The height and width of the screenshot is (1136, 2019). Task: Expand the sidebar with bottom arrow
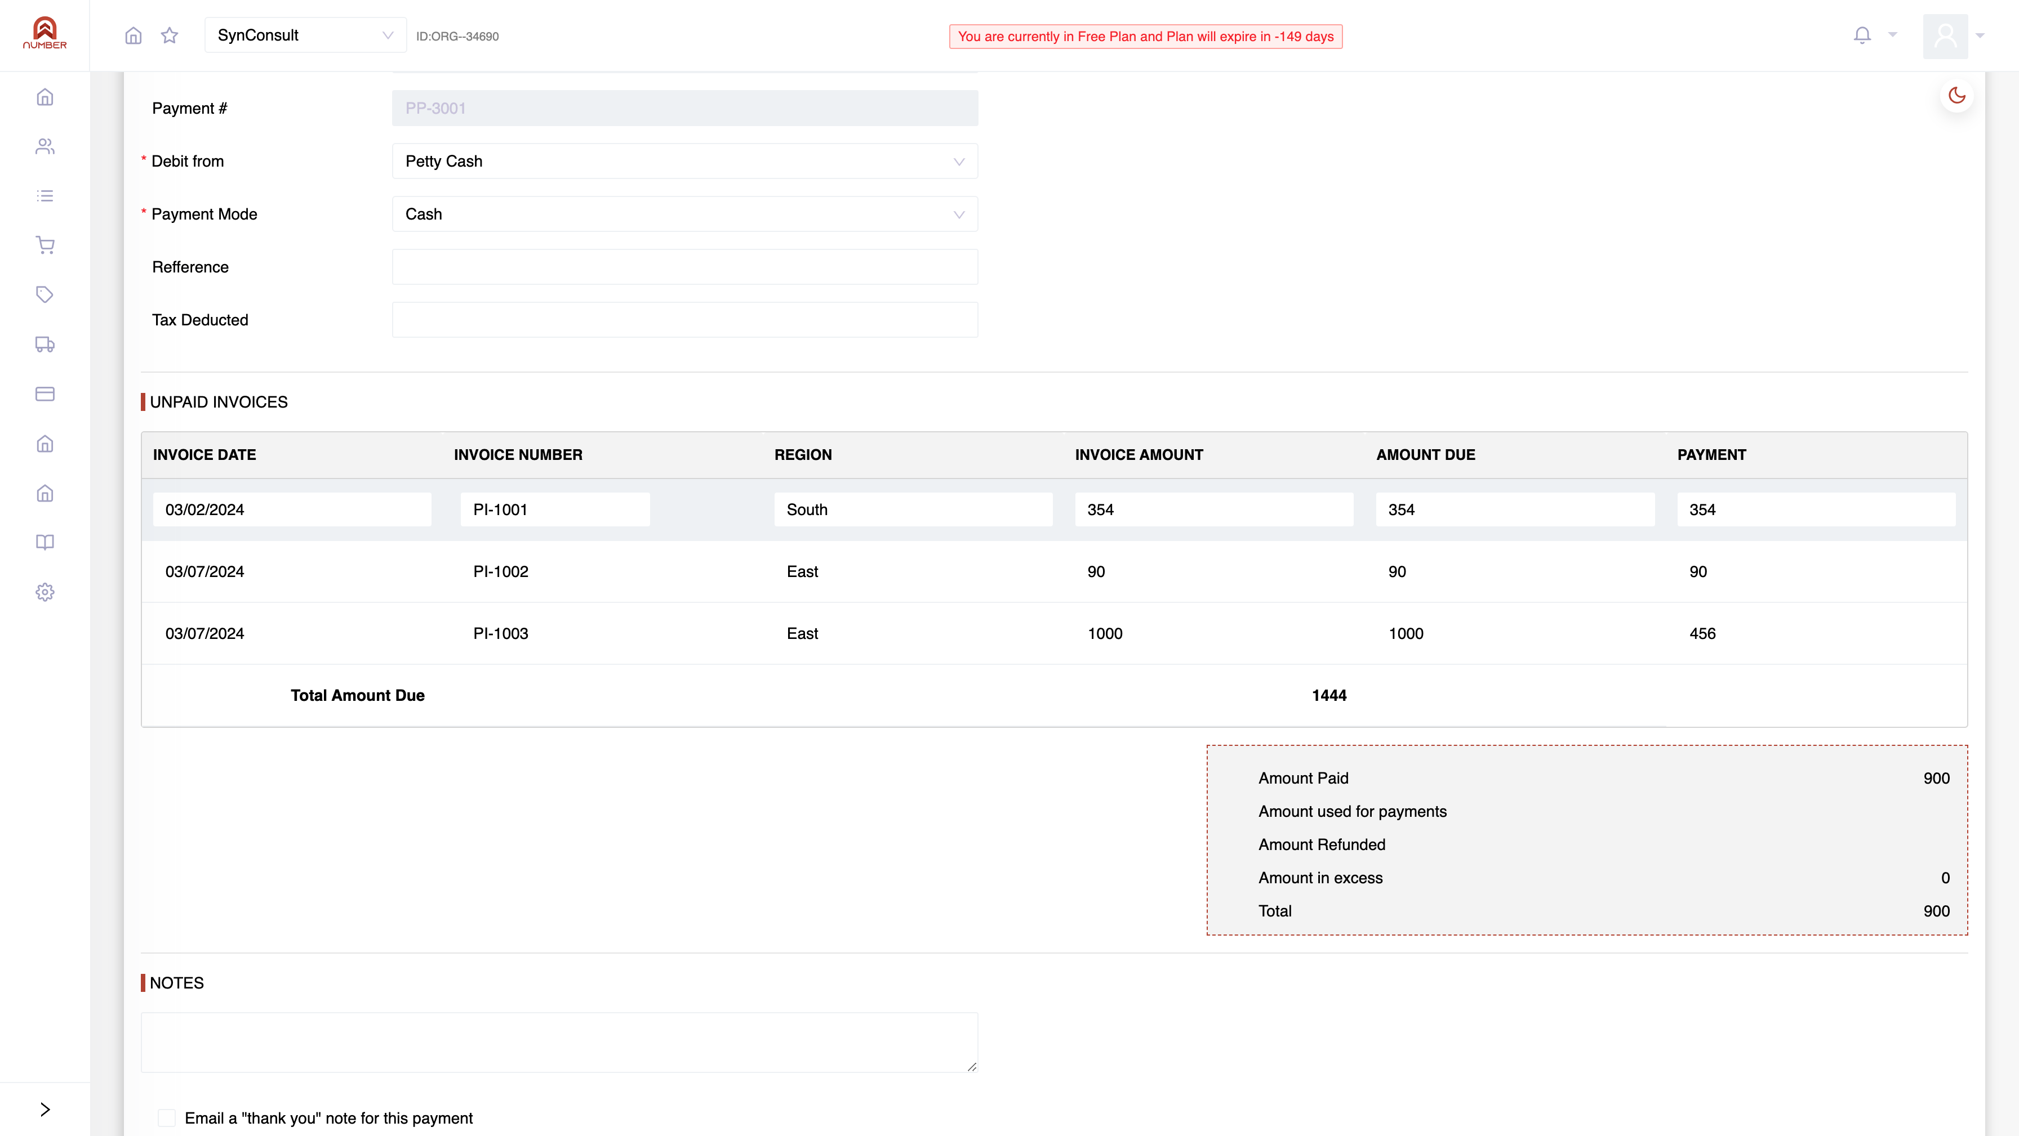tap(45, 1110)
